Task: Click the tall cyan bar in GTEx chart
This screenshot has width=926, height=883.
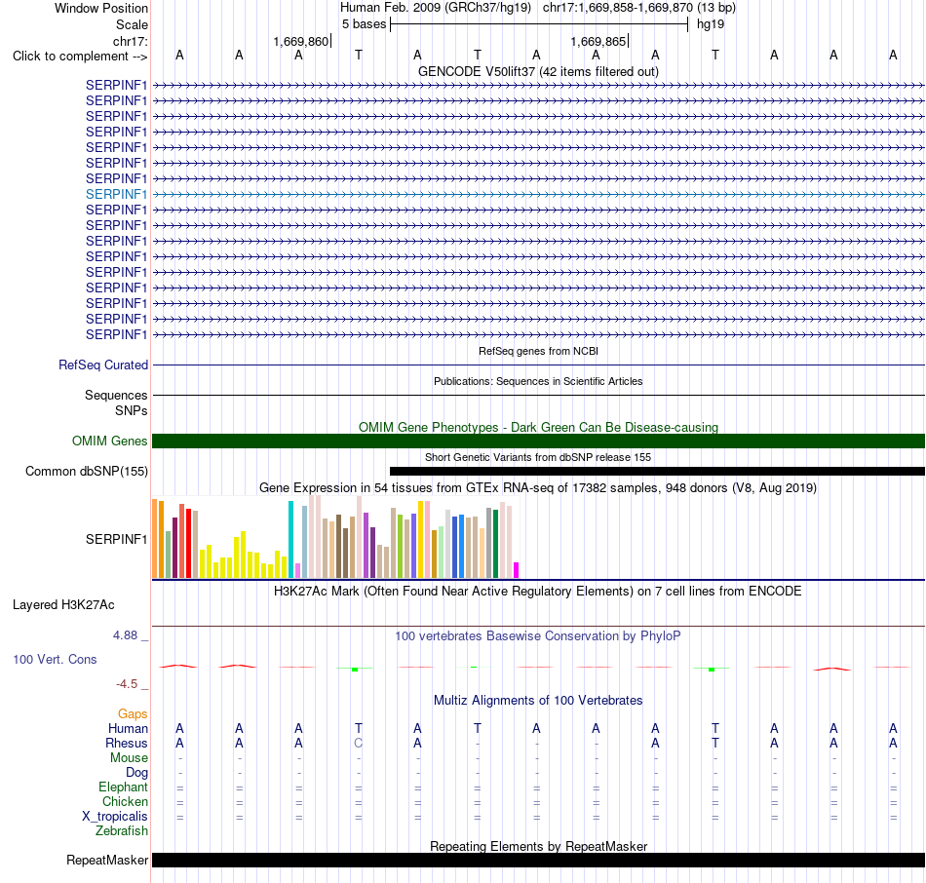Action: (x=290, y=539)
